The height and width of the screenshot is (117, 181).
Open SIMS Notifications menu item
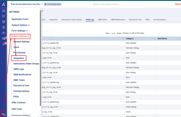pyautogui.click(x=22, y=75)
